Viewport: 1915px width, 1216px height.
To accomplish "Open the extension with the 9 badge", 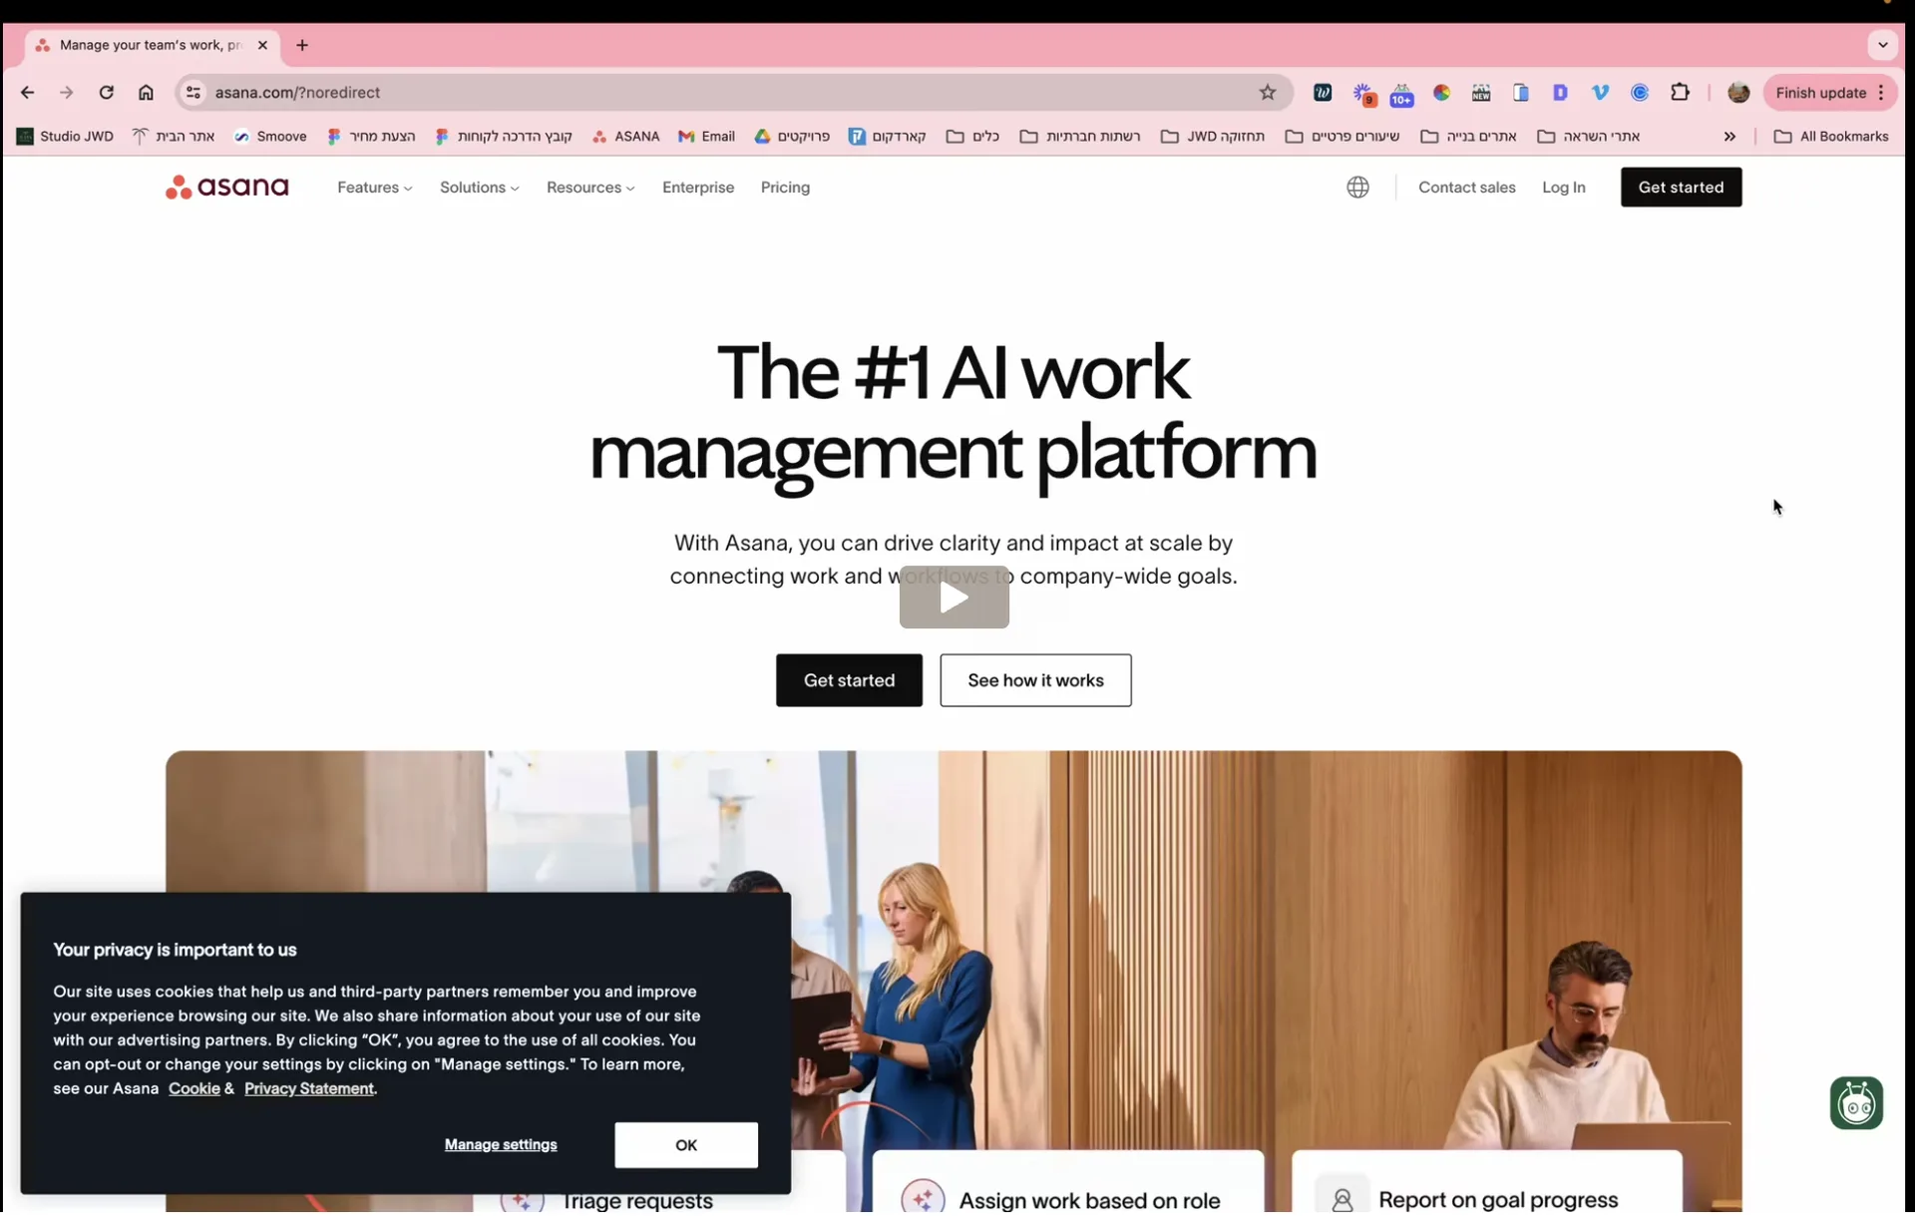I will [x=1363, y=95].
